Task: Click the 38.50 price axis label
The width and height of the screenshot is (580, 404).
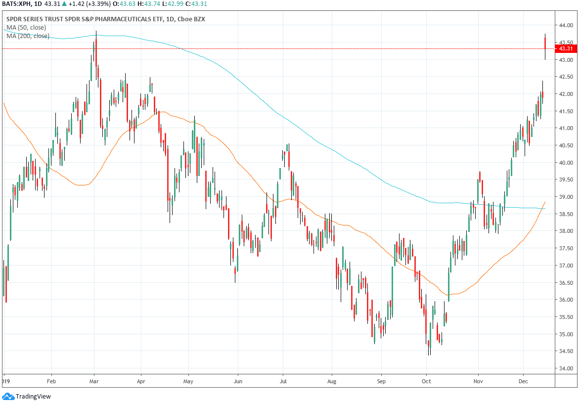Action: coord(566,214)
